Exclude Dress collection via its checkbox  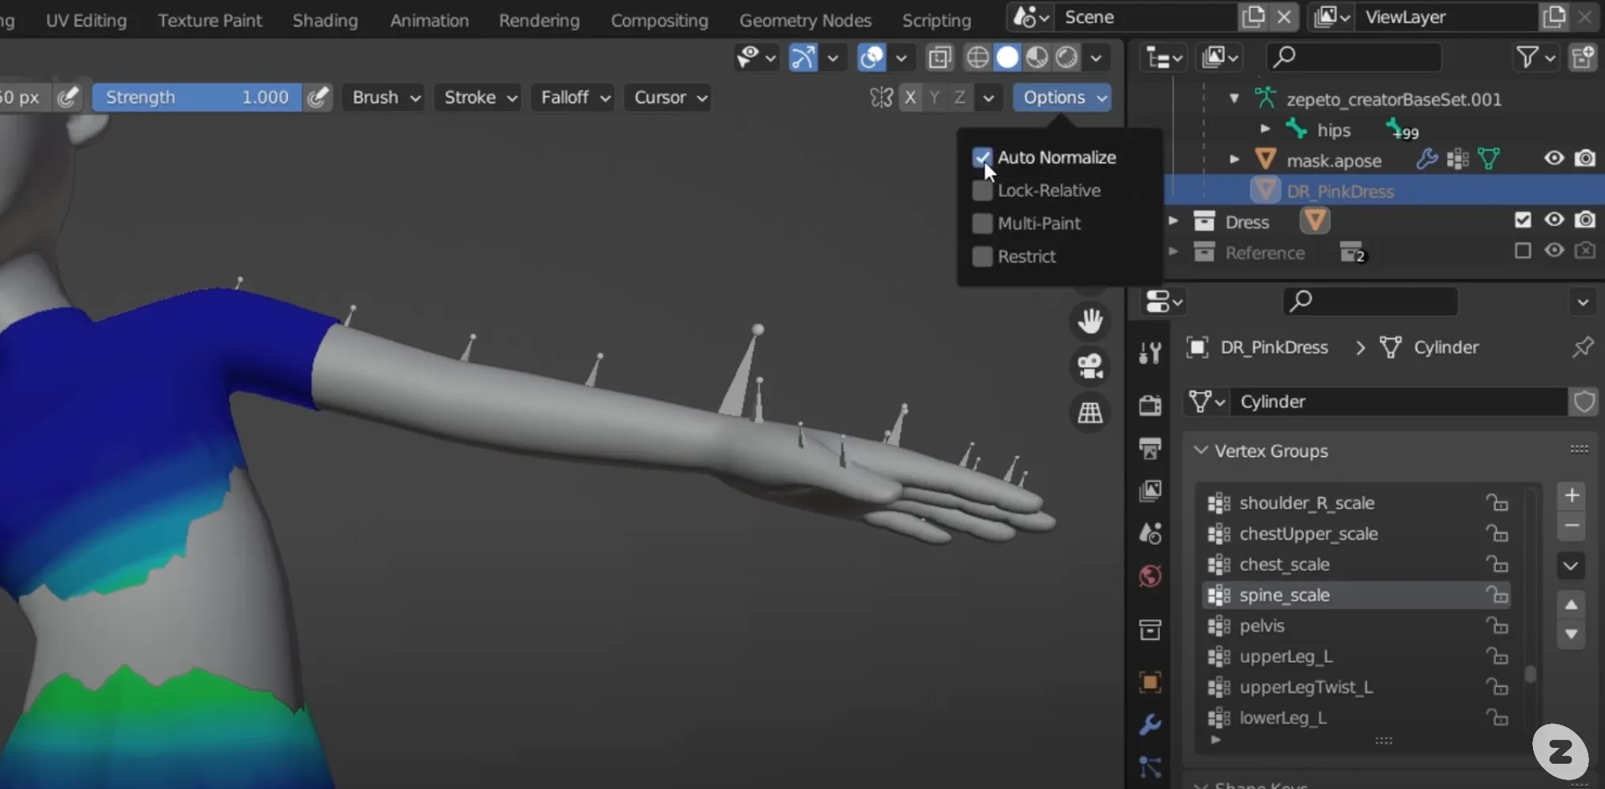1523,221
